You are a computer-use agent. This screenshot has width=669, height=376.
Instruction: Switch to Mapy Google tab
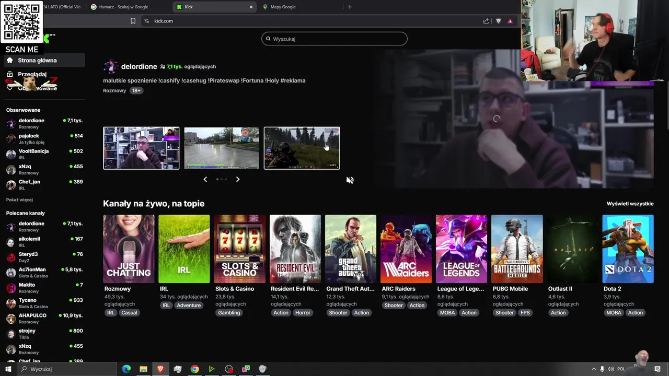click(300, 7)
